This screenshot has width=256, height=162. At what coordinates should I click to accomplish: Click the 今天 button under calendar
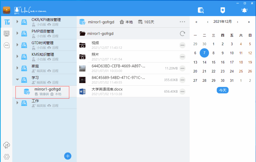[x=222, y=90]
